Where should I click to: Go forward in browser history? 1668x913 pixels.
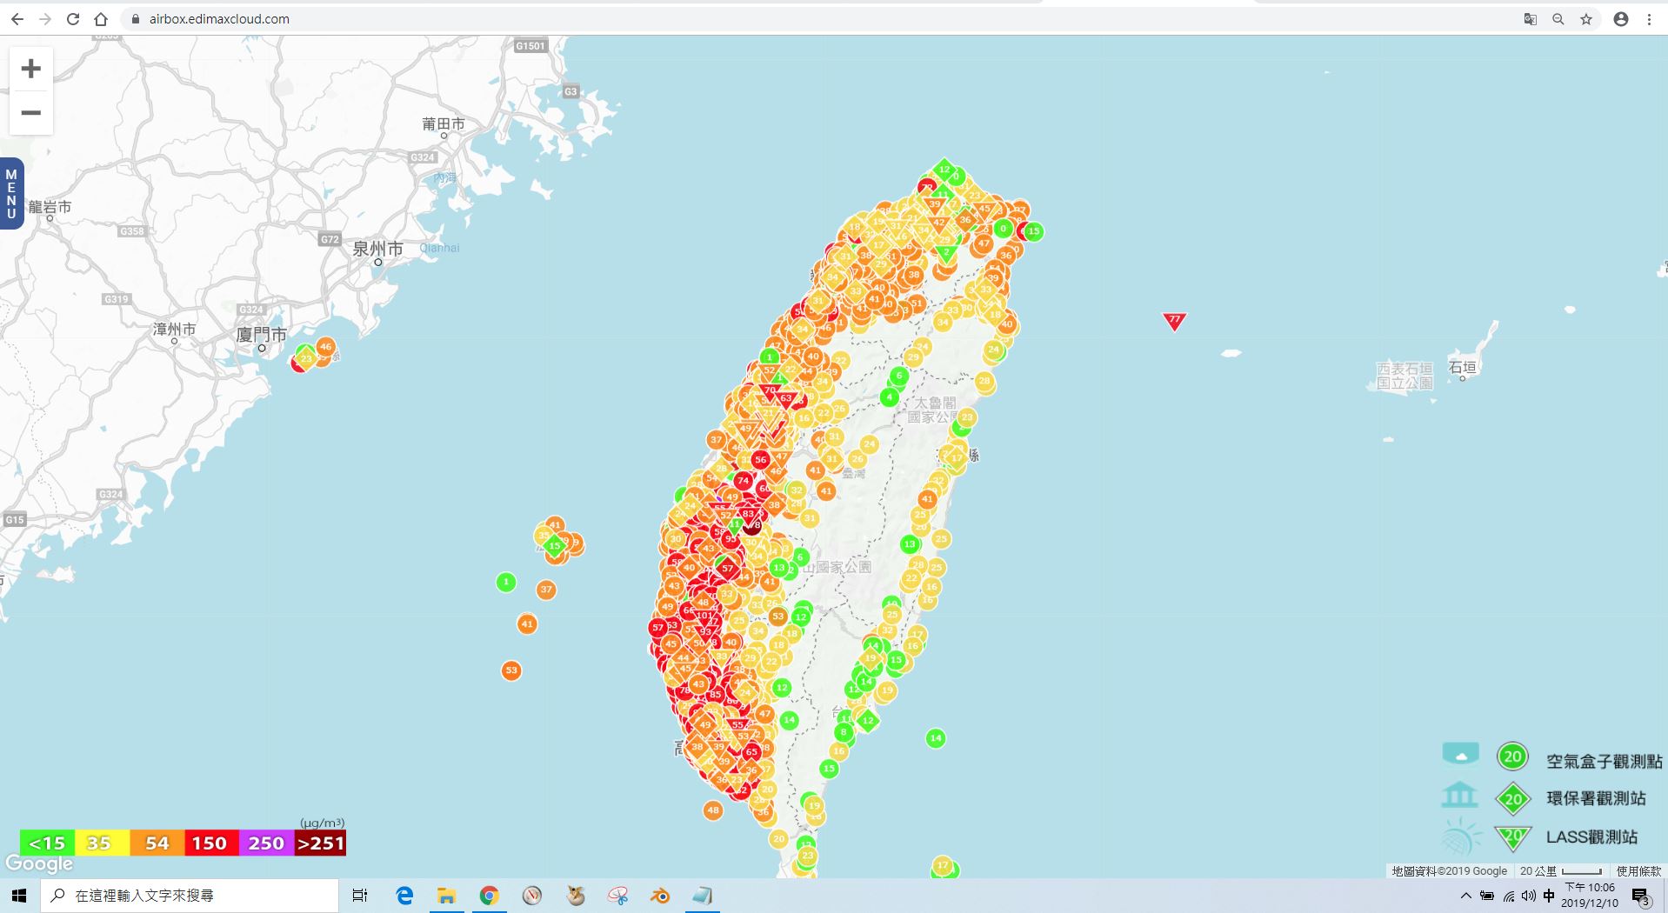coord(45,19)
